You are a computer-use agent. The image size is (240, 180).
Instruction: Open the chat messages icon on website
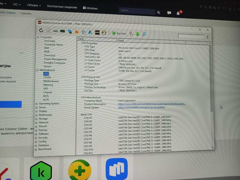[x=169, y=13]
